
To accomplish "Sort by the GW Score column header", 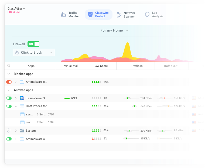I will click(x=101, y=66).
